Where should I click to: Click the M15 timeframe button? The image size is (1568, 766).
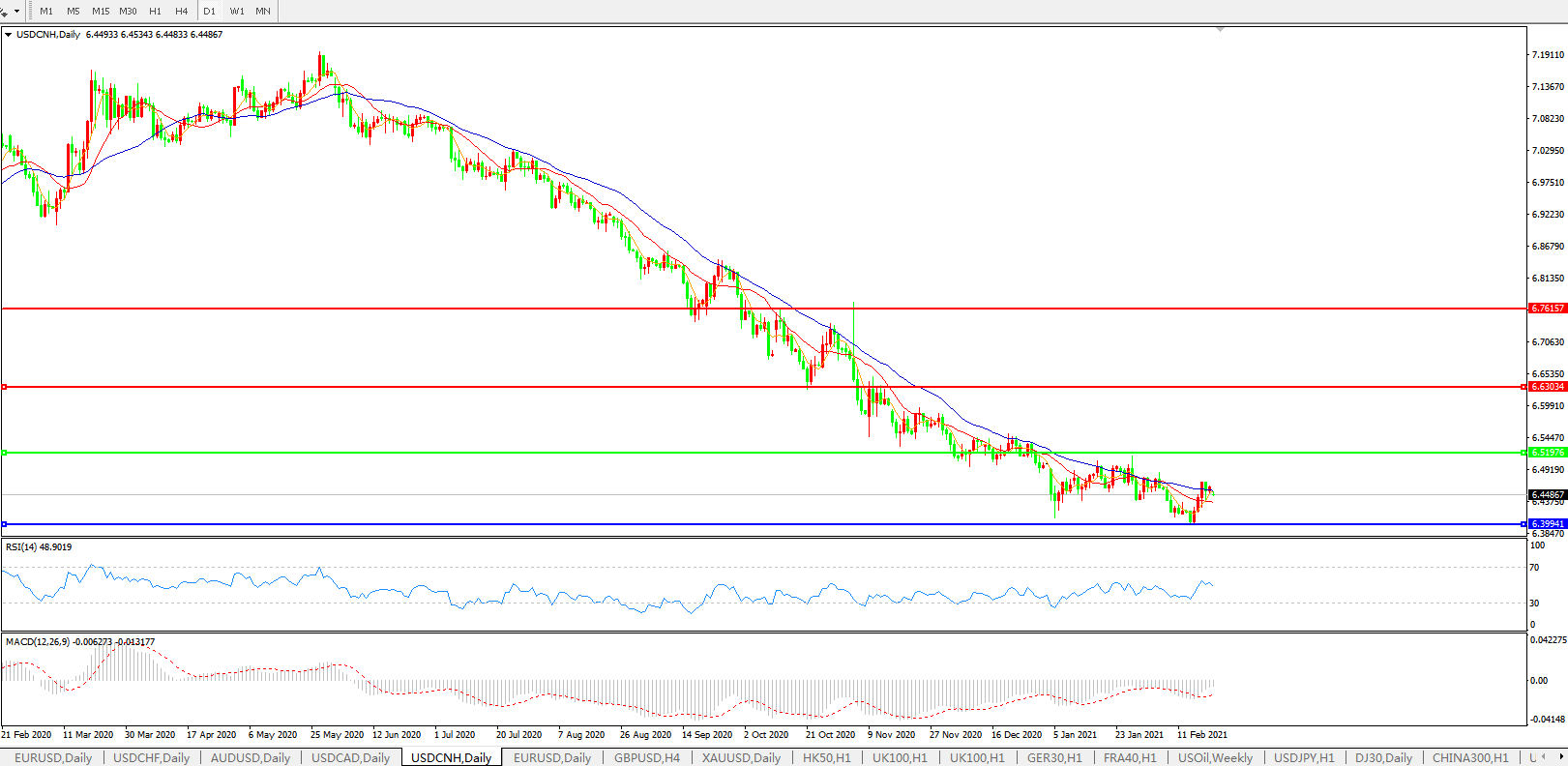[x=101, y=12]
